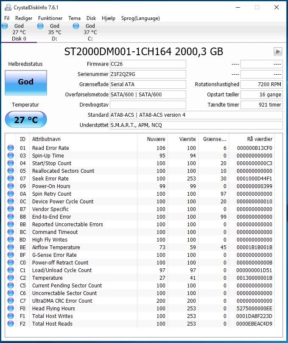Click status icon for C2 Temperature row
The image size is (288, 343).
[11, 278]
